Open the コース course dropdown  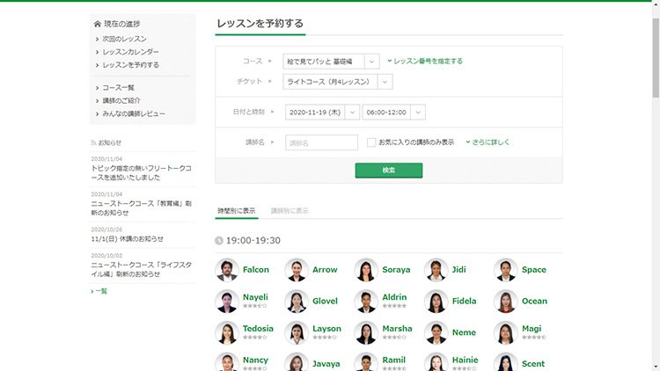point(331,62)
